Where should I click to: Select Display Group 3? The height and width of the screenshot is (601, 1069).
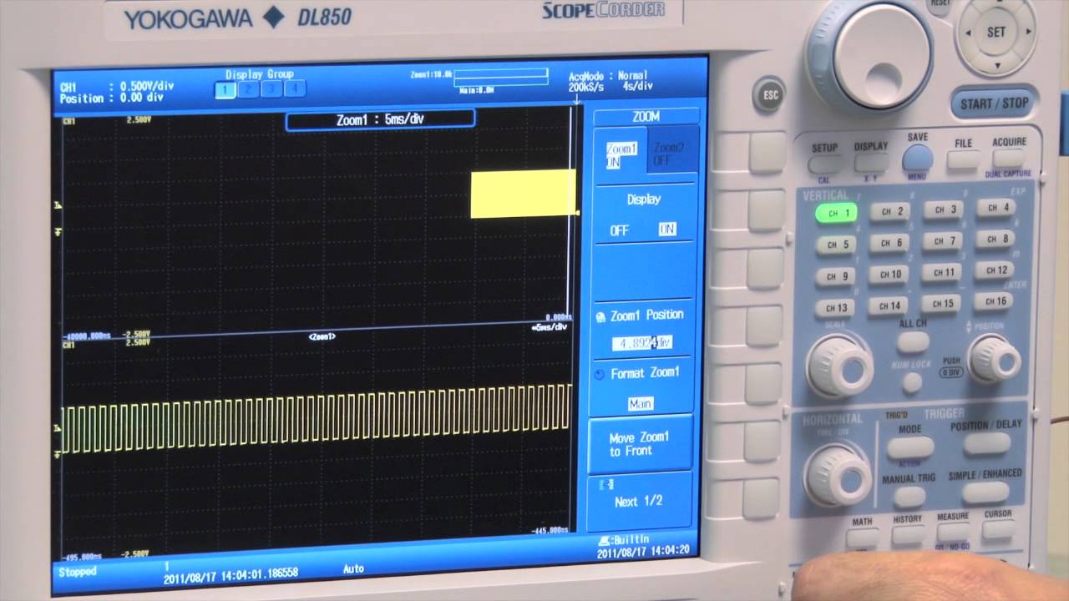pyautogui.click(x=271, y=88)
